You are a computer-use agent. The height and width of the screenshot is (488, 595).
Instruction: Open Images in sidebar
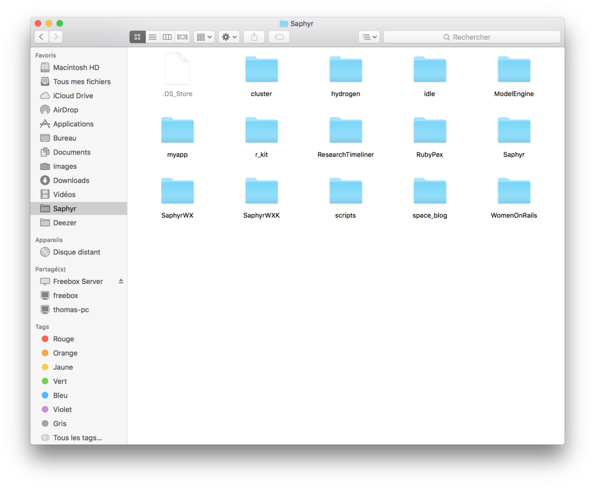[x=79, y=166]
